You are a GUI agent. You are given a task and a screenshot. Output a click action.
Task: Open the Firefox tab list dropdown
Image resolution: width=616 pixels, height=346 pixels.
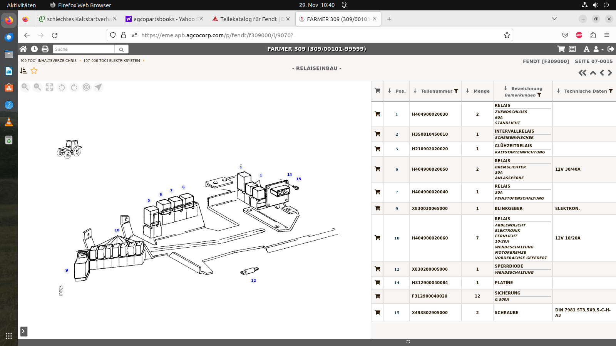[x=554, y=19]
